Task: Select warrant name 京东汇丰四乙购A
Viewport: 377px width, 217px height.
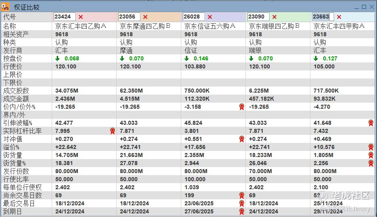Action: [x=81, y=26]
